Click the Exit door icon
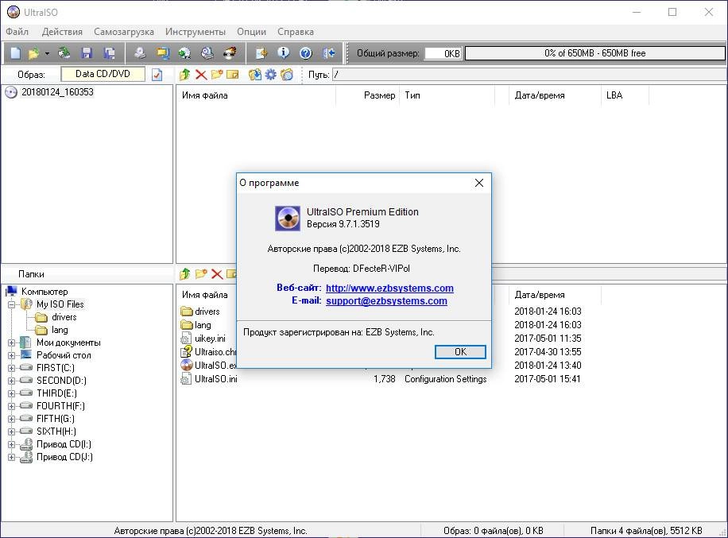 click(329, 53)
